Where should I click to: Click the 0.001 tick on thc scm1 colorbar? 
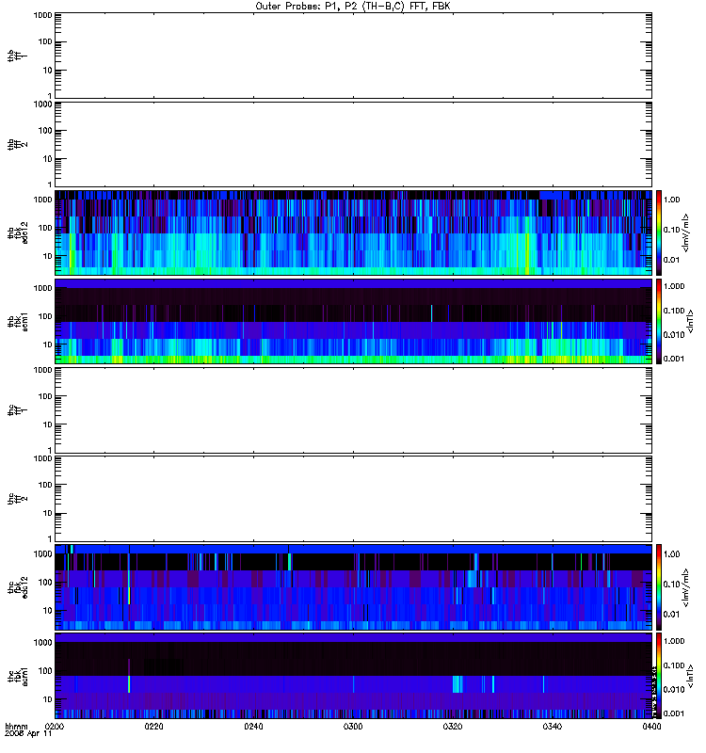point(674,713)
